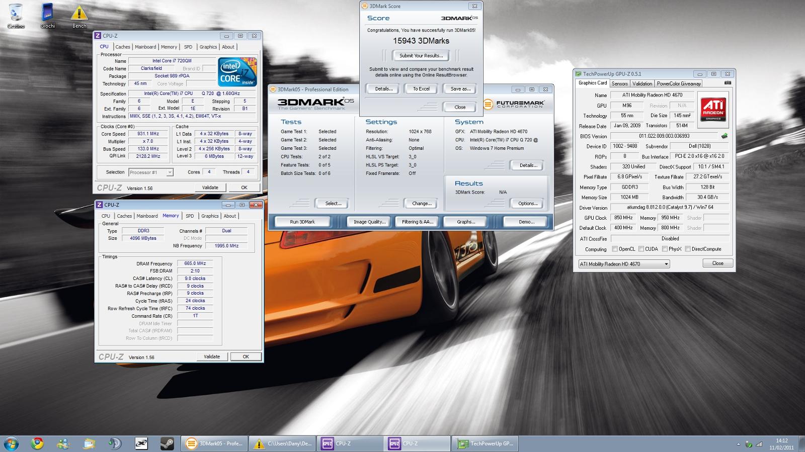Click Change button under Settings
This screenshot has width=805, height=452.
click(422, 203)
